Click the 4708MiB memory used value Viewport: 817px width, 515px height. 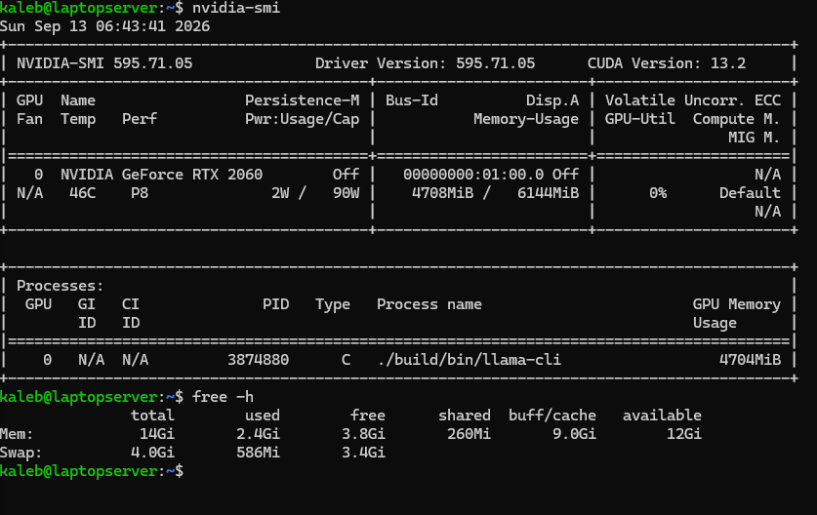click(x=442, y=193)
